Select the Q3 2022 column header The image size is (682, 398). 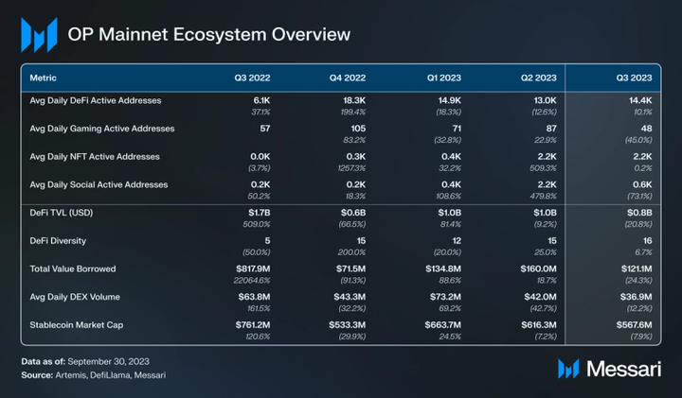click(x=253, y=77)
